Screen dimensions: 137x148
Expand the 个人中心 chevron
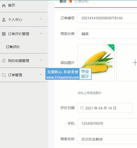[x=41, y=19]
